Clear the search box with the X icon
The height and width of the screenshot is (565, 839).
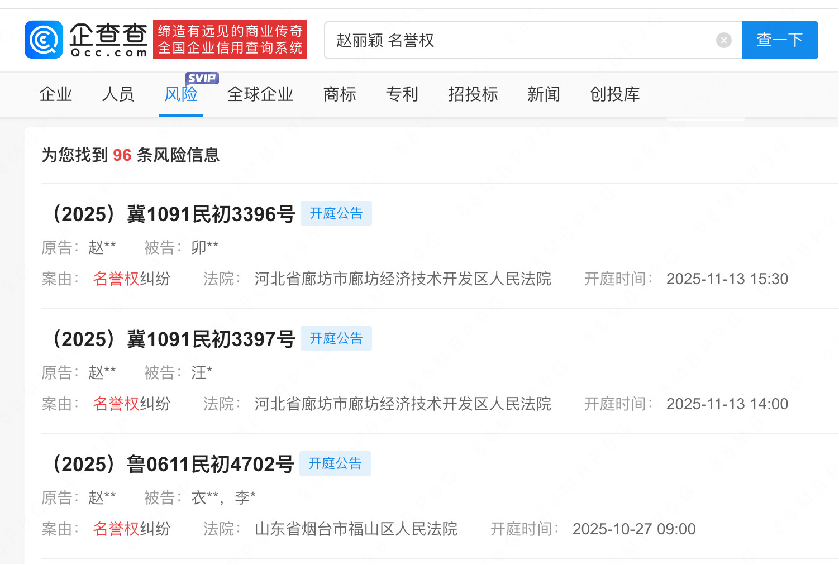pos(724,40)
